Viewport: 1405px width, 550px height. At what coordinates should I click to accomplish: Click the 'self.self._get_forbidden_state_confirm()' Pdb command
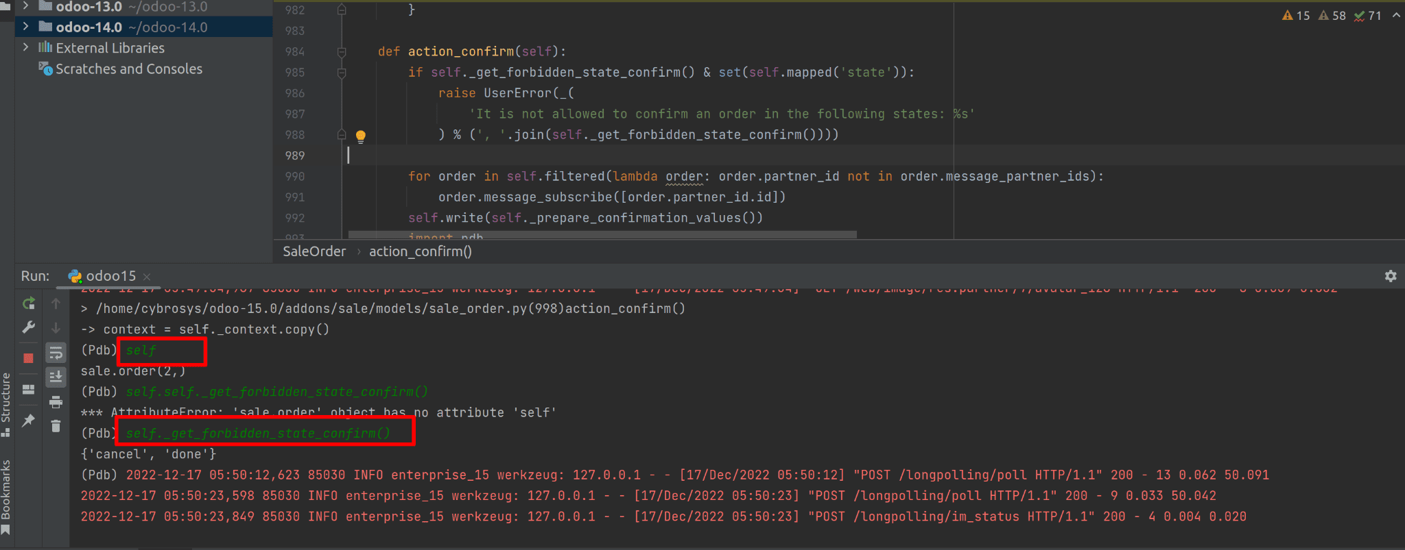coord(276,392)
